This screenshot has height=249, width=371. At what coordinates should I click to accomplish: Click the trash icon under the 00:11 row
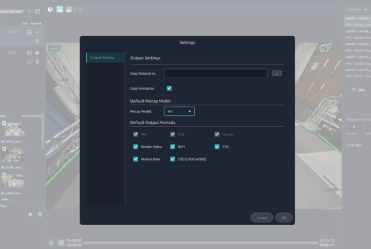point(37,61)
